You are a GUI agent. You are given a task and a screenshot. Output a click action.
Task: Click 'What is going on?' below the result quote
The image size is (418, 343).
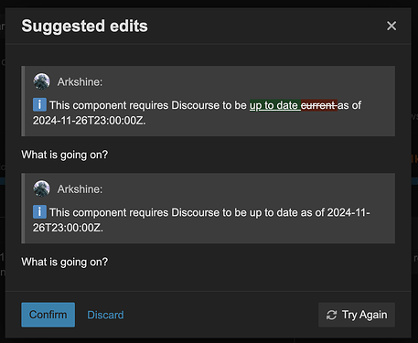coord(65,262)
